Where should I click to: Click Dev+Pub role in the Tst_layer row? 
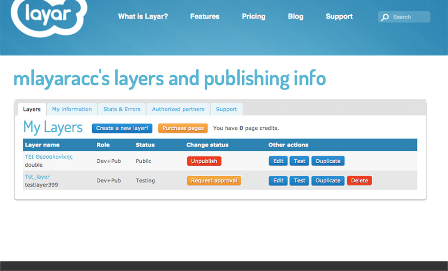coord(109,181)
